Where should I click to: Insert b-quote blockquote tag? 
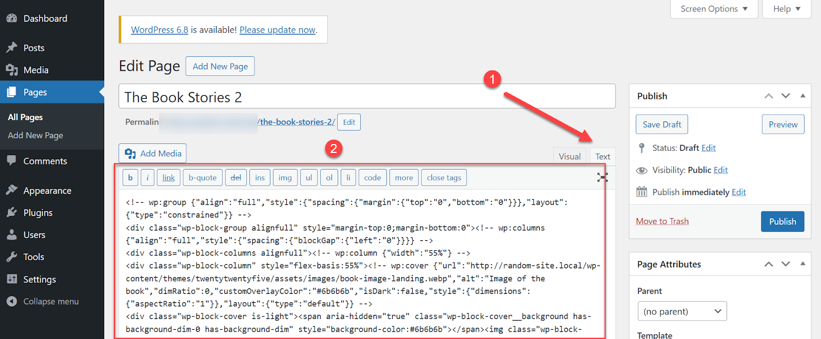[x=203, y=178]
